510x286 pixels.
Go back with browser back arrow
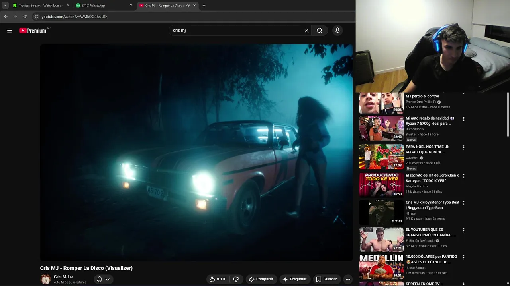6,17
